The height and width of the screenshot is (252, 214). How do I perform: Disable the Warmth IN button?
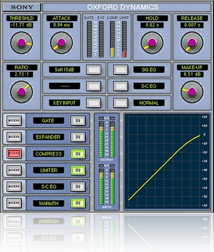coord(78,203)
